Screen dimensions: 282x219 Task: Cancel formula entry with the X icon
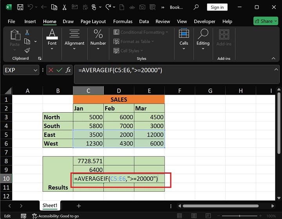(x=51, y=70)
